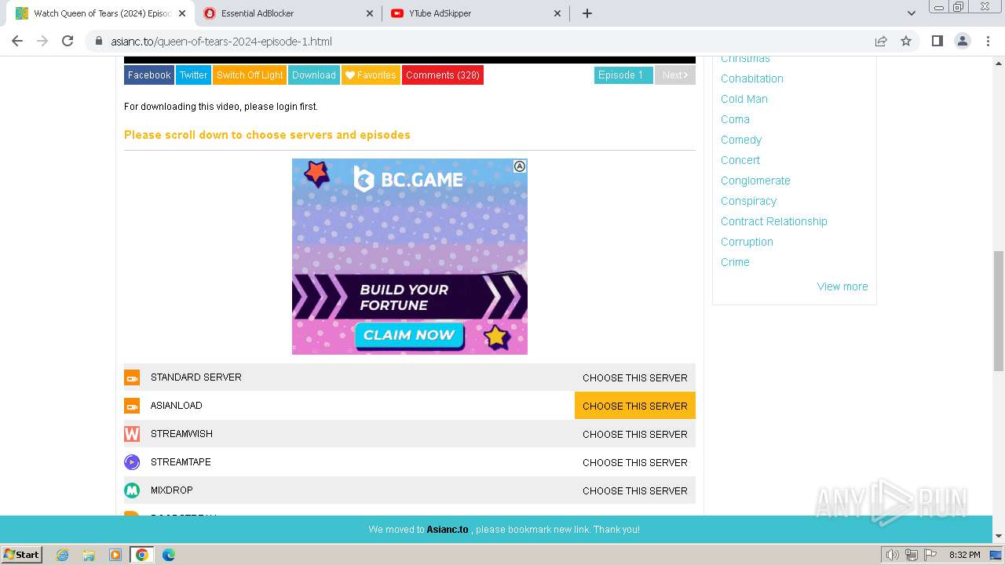1005x565 pixels.
Task: Follow the Asianc.to link in the banner
Action: pyautogui.click(x=448, y=530)
